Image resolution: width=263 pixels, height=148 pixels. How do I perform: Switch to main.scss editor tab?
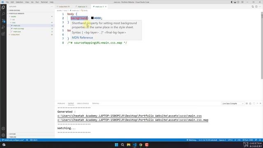82,7
